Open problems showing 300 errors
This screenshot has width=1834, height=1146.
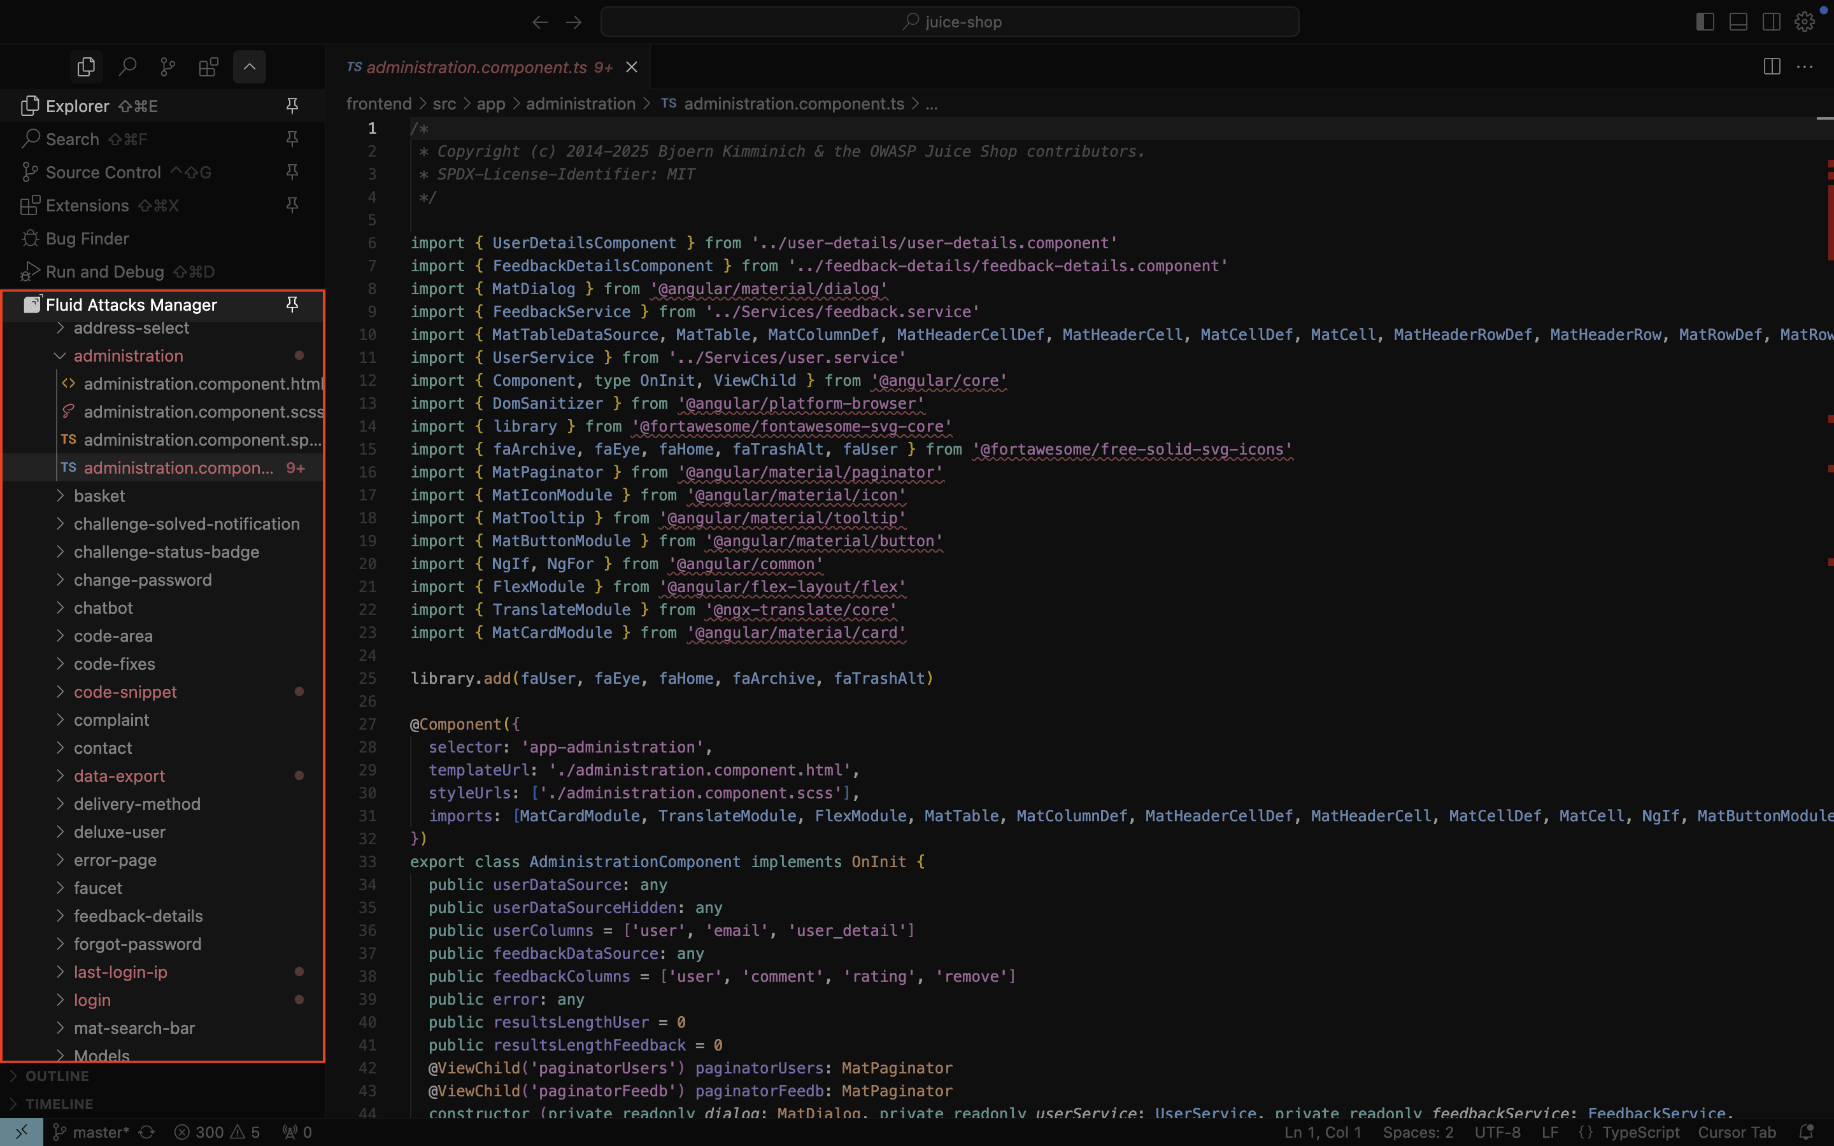217,1133
